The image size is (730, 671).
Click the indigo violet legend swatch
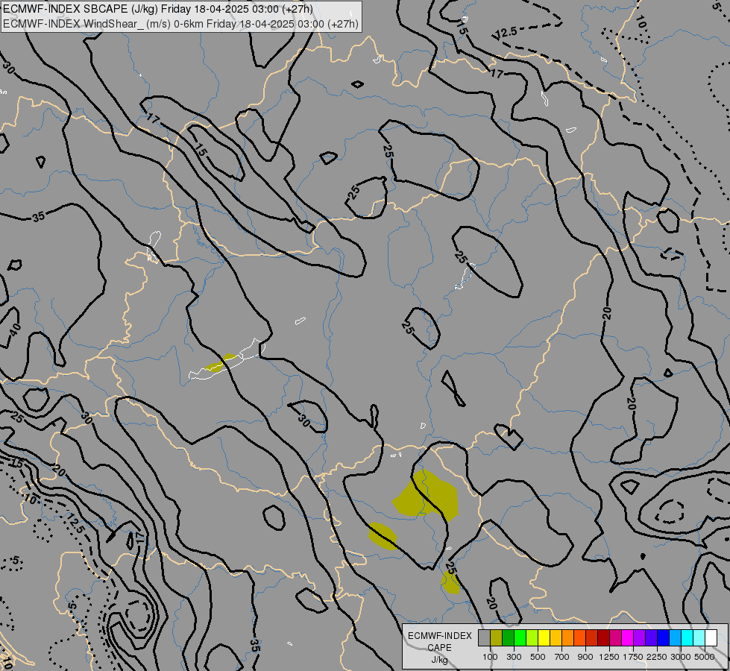(x=651, y=638)
